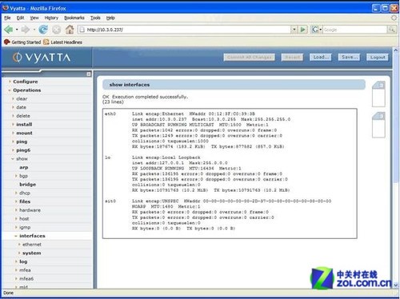Image resolution: width=400 pixels, height=299 pixels.
Task: Click the Firefox icon in title bar
Action: pos(6,8)
